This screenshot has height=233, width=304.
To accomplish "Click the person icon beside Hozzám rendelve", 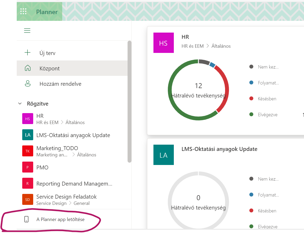I will point(27,83).
